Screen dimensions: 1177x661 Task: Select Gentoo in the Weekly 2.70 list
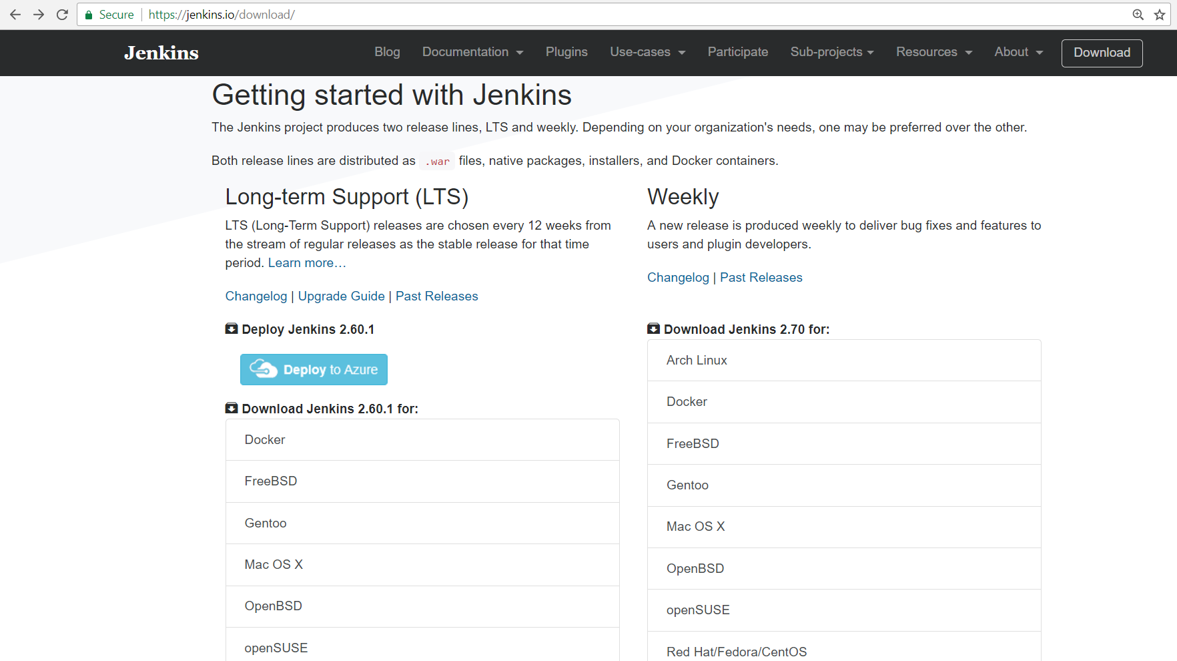coord(844,485)
